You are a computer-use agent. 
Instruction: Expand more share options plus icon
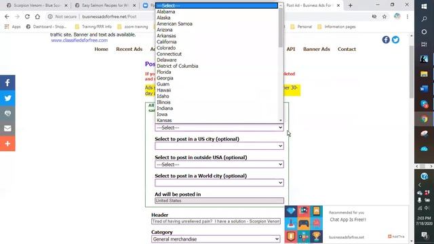7,144
